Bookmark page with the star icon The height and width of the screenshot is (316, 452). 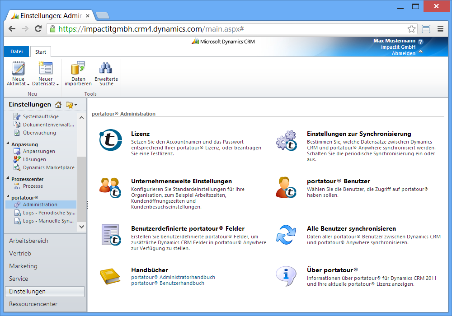click(411, 29)
